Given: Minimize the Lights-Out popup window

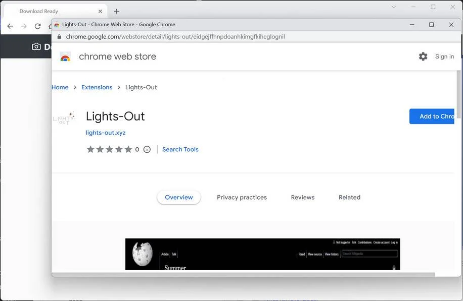Looking at the screenshot, I should click(412, 25).
